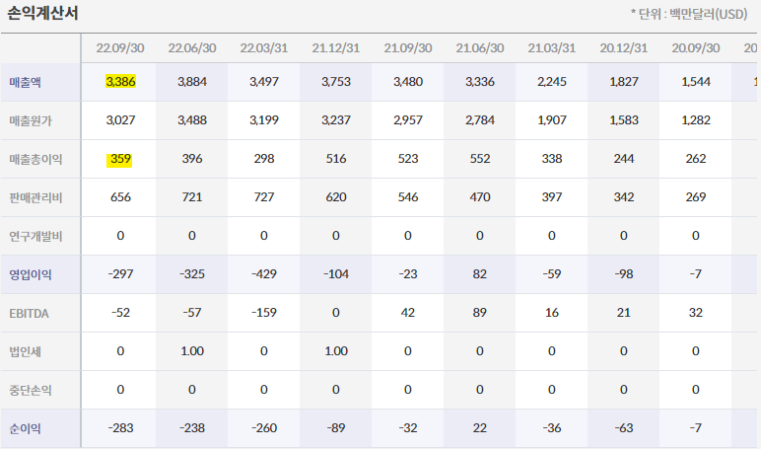
Task: Click net income value -283
Action: click(120, 428)
